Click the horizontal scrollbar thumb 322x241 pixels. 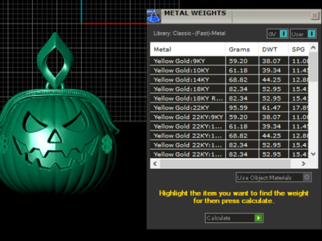(x=225, y=163)
